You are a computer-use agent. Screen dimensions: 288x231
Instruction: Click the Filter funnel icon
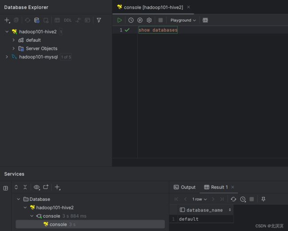99,20
